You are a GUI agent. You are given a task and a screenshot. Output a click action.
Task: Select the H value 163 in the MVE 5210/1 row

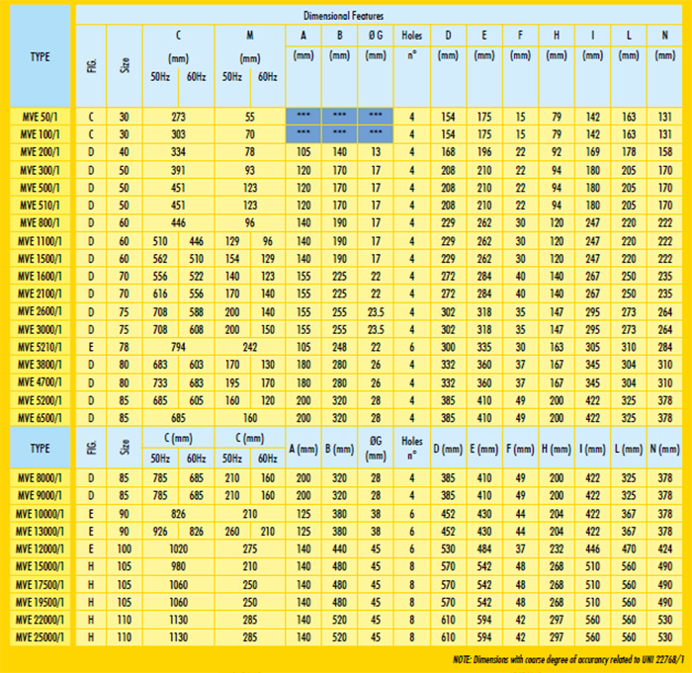coord(557,347)
